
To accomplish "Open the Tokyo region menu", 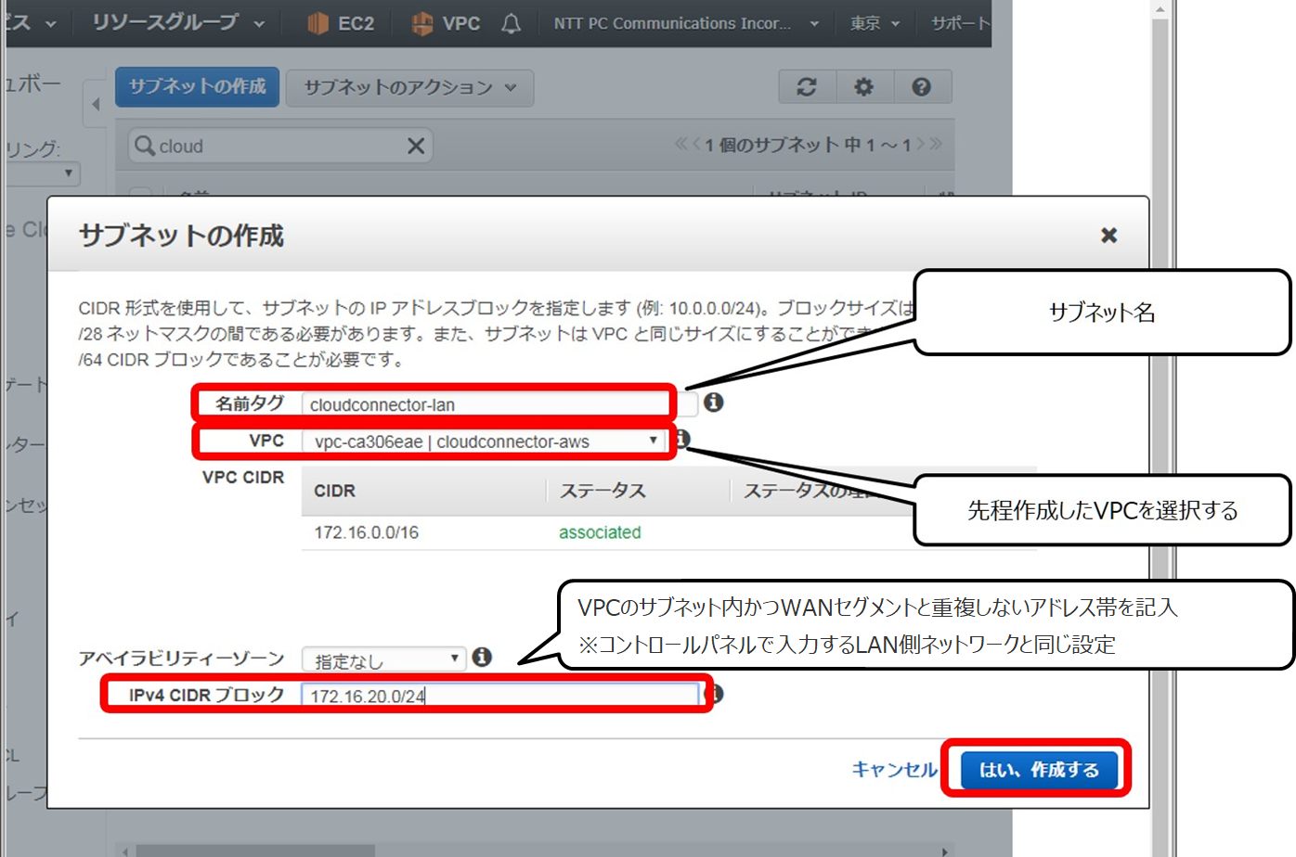I will [x=875, y=23].
